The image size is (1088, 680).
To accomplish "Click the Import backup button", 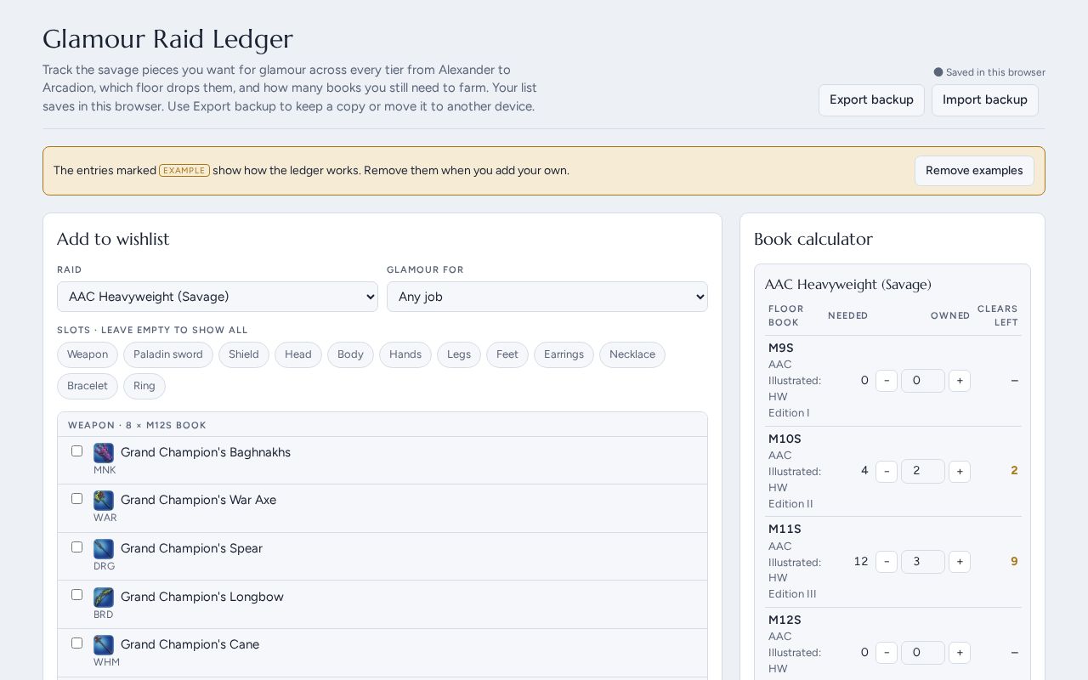I will pyautogui.click(x=985, y=100).
